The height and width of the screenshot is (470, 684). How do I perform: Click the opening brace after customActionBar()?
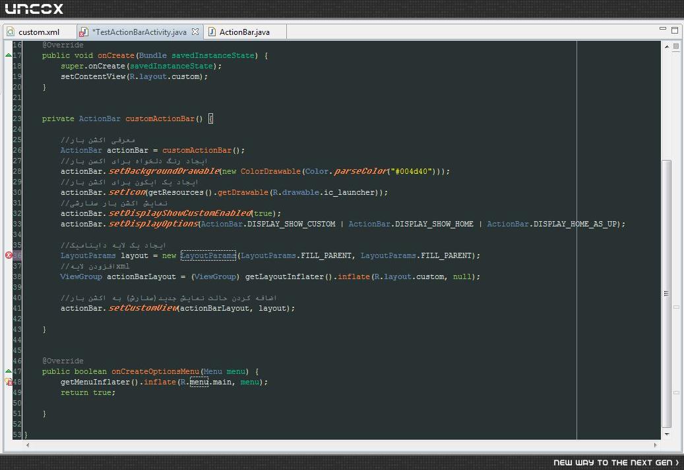click(x=210, y=118)
